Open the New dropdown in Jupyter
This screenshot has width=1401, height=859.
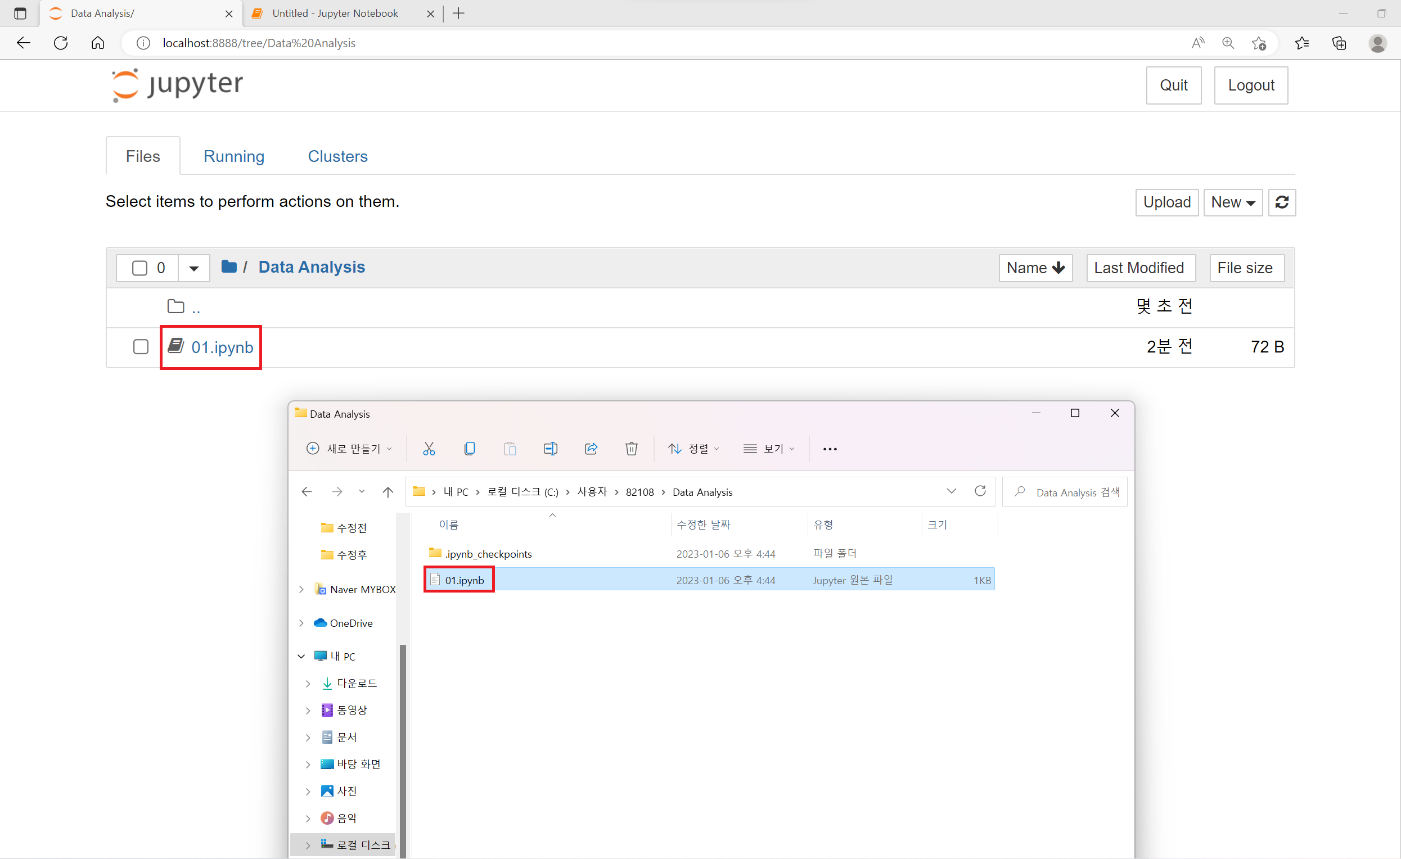[x=1232, y=202]
